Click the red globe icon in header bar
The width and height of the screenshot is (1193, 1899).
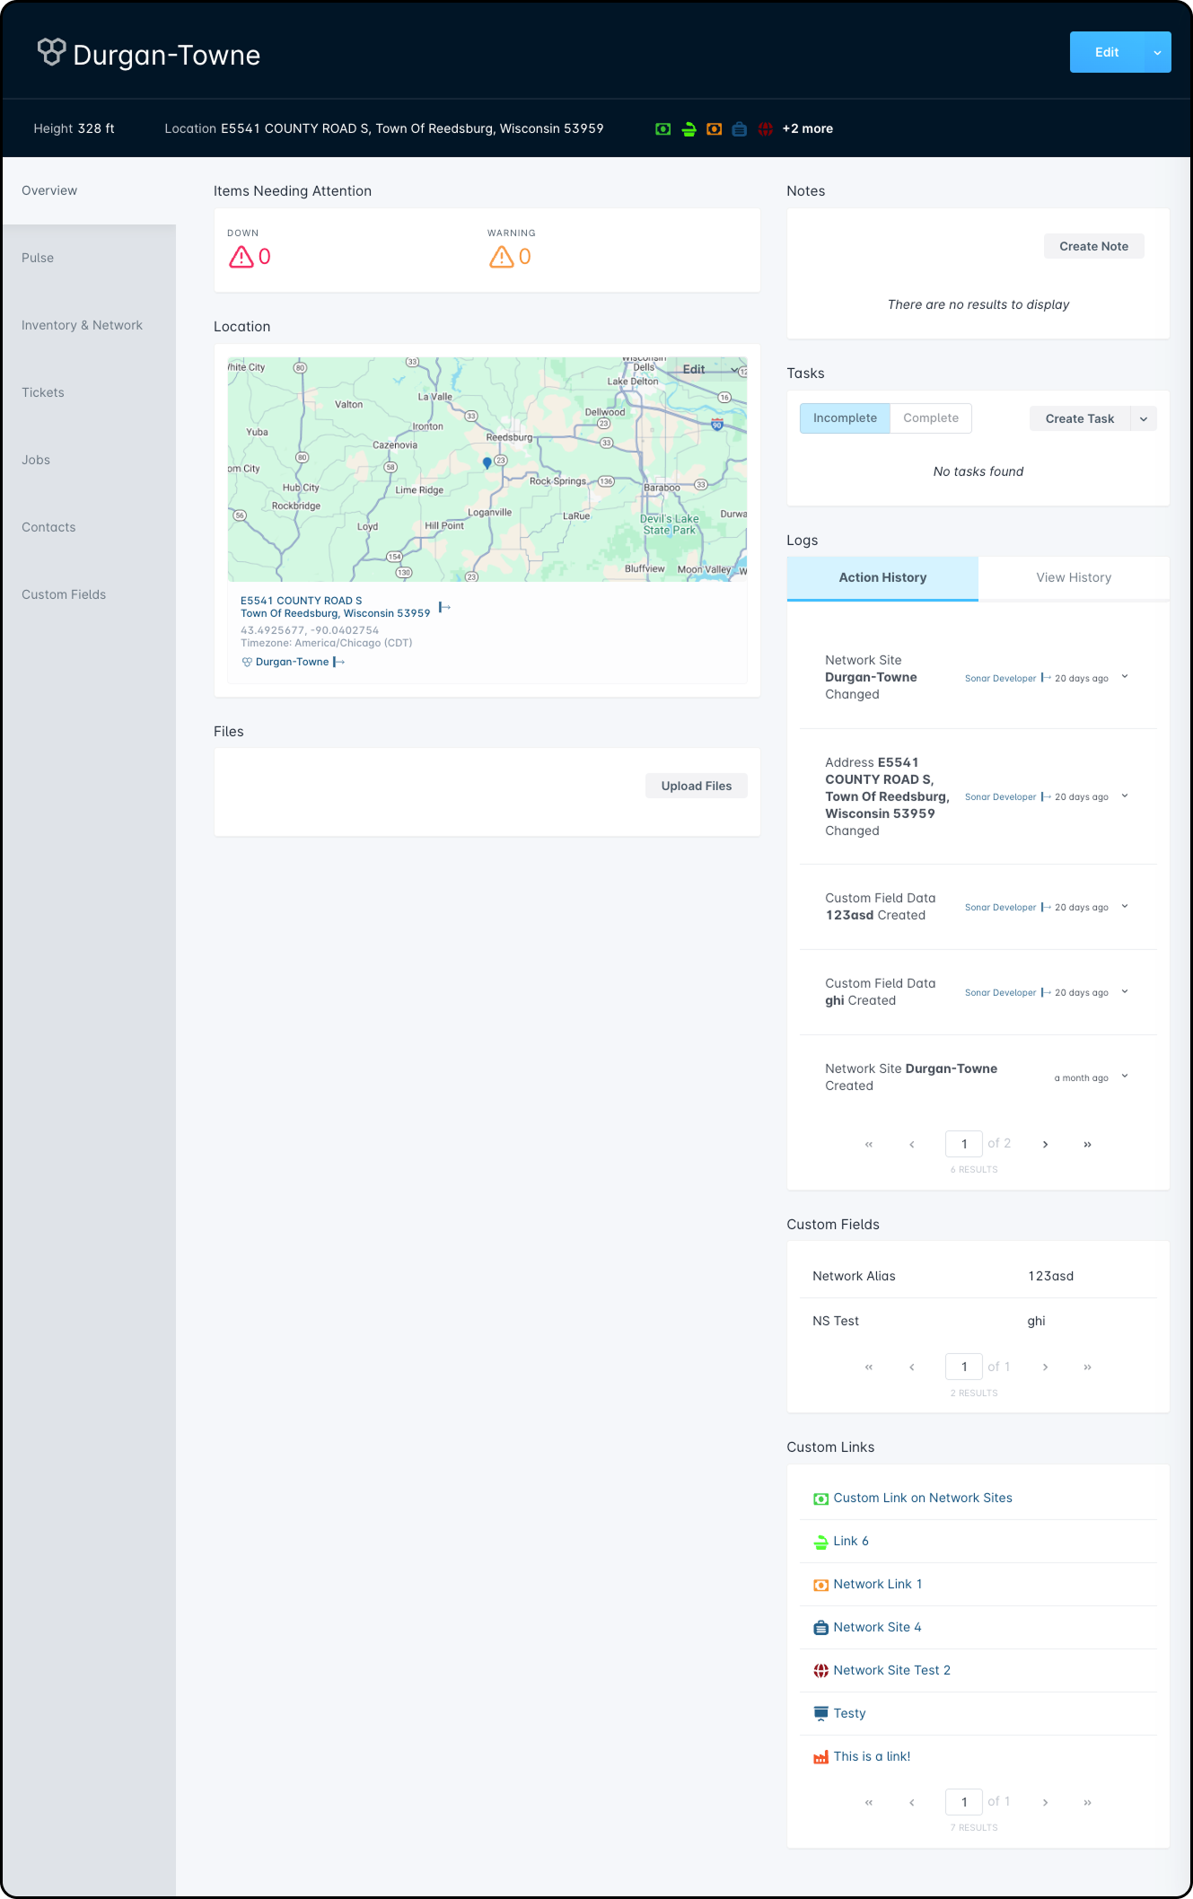[766, 129]
